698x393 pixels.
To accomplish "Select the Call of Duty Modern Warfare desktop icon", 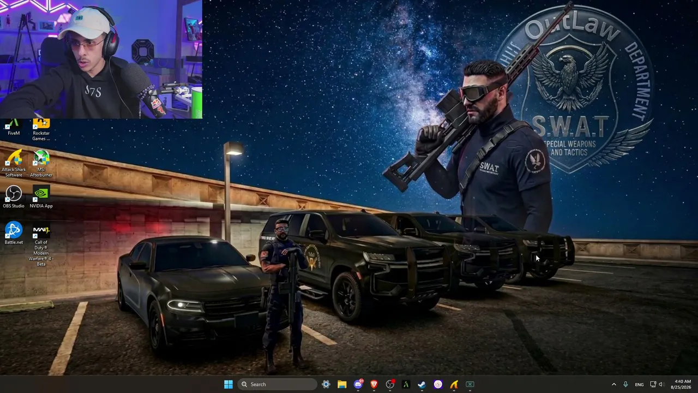I will (41, 245).
